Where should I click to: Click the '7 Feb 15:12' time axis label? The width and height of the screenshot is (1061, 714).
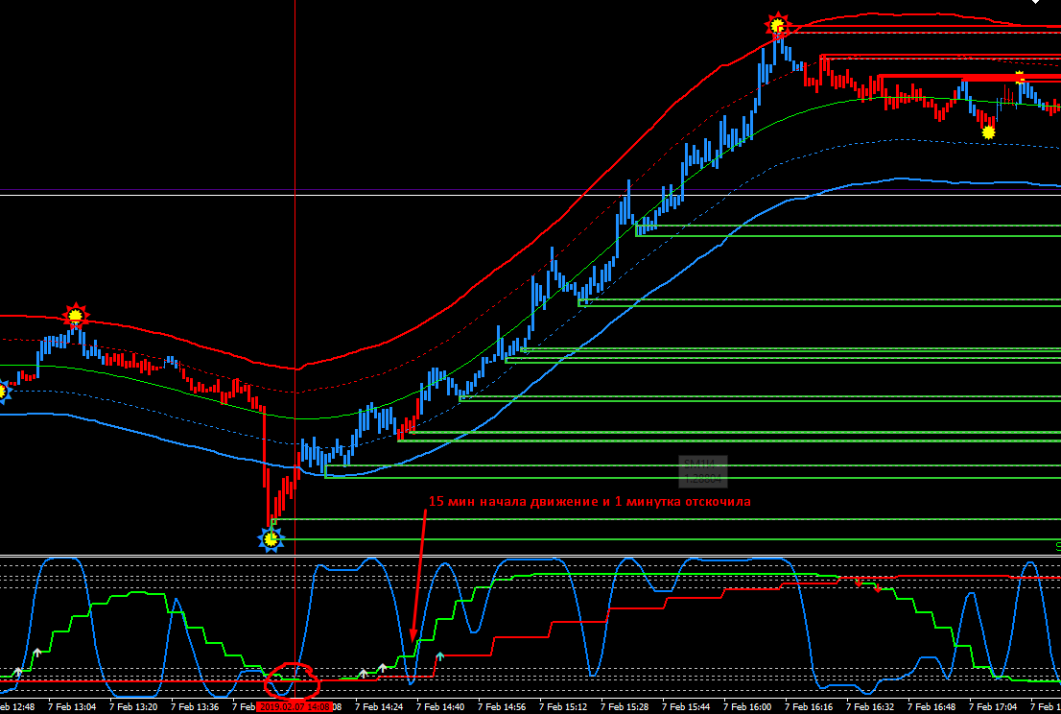click(x=563, y=706)
